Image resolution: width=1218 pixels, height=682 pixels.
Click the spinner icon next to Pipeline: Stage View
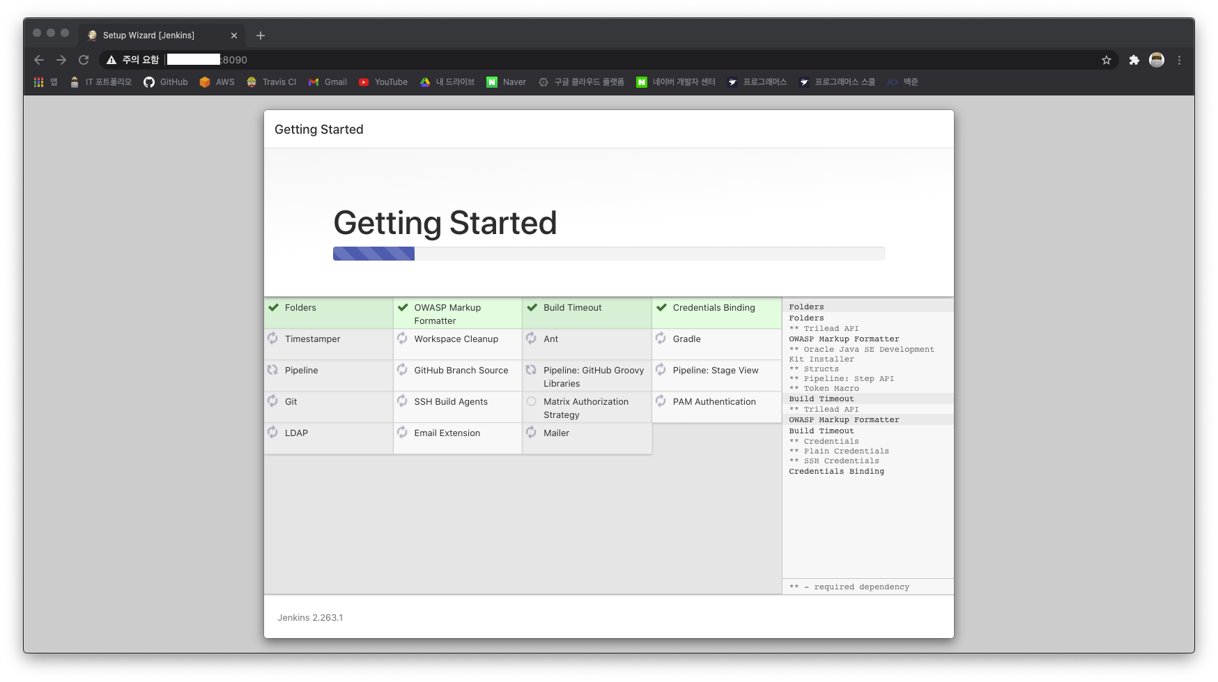click(x=661, y=370)
